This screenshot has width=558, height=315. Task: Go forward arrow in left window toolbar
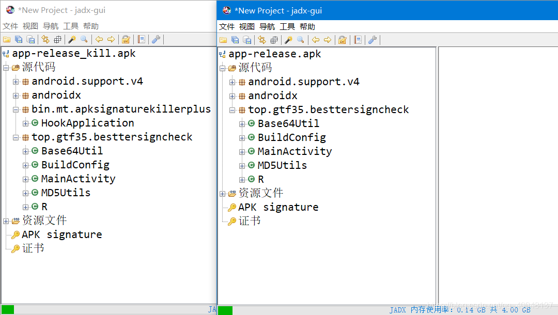click(x=112, y=39)
